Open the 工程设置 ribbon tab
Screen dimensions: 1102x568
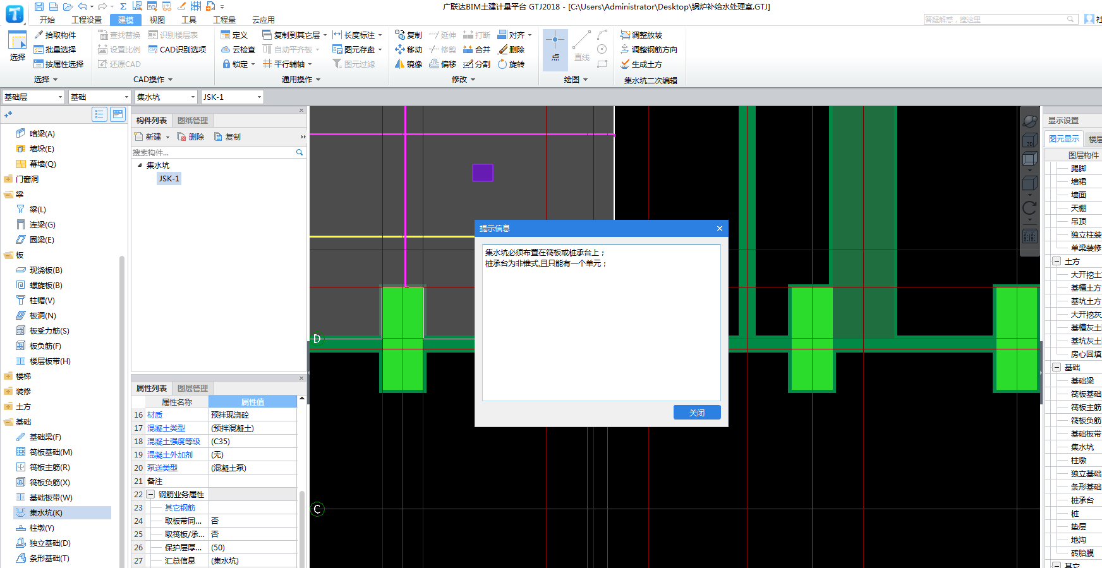click(87, 20)
